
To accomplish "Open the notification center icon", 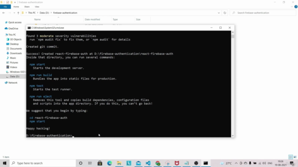I will click(292, 163).
